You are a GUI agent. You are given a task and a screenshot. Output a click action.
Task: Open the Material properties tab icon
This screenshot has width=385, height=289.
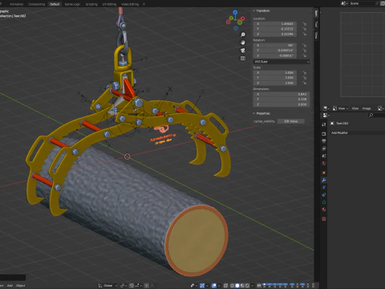(324, 210)
